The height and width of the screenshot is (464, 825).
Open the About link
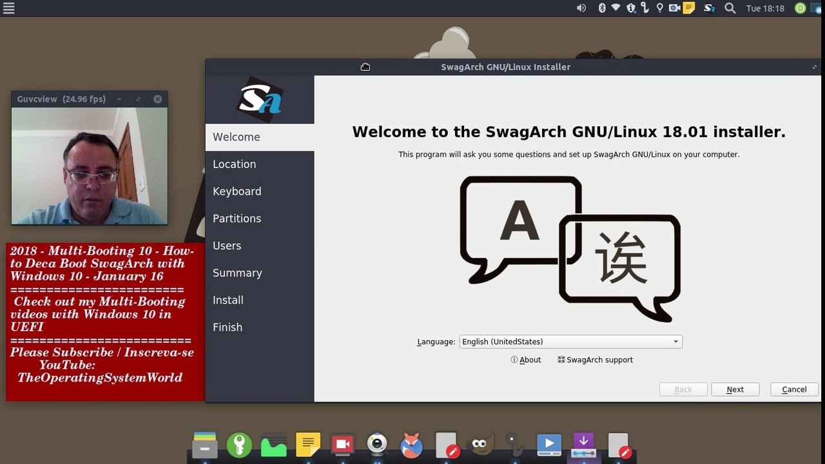(x=525, y=360)
